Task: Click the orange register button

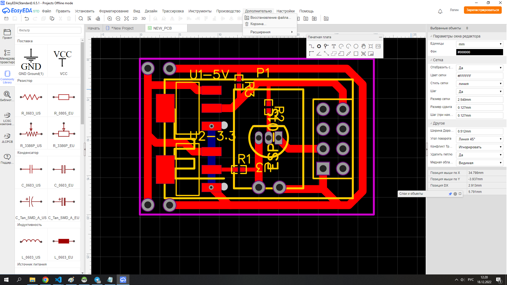Action: (482, 10)
